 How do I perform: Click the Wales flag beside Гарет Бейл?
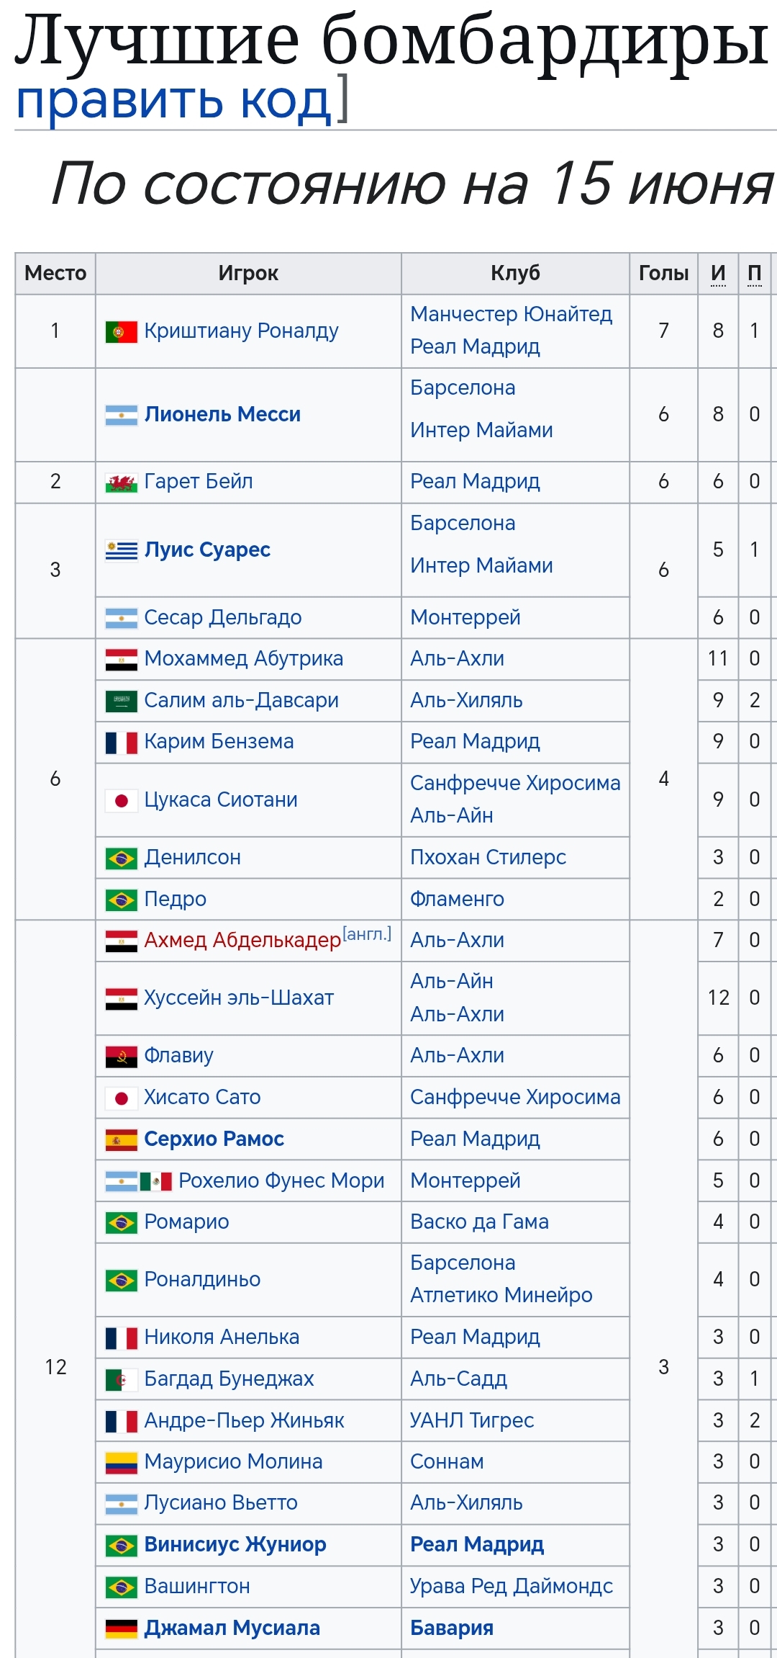(x=121, y=483)
